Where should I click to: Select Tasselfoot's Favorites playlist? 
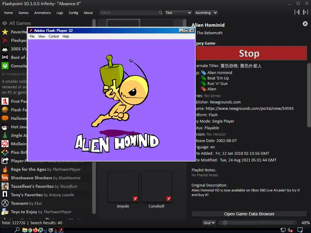pos(44,186)
